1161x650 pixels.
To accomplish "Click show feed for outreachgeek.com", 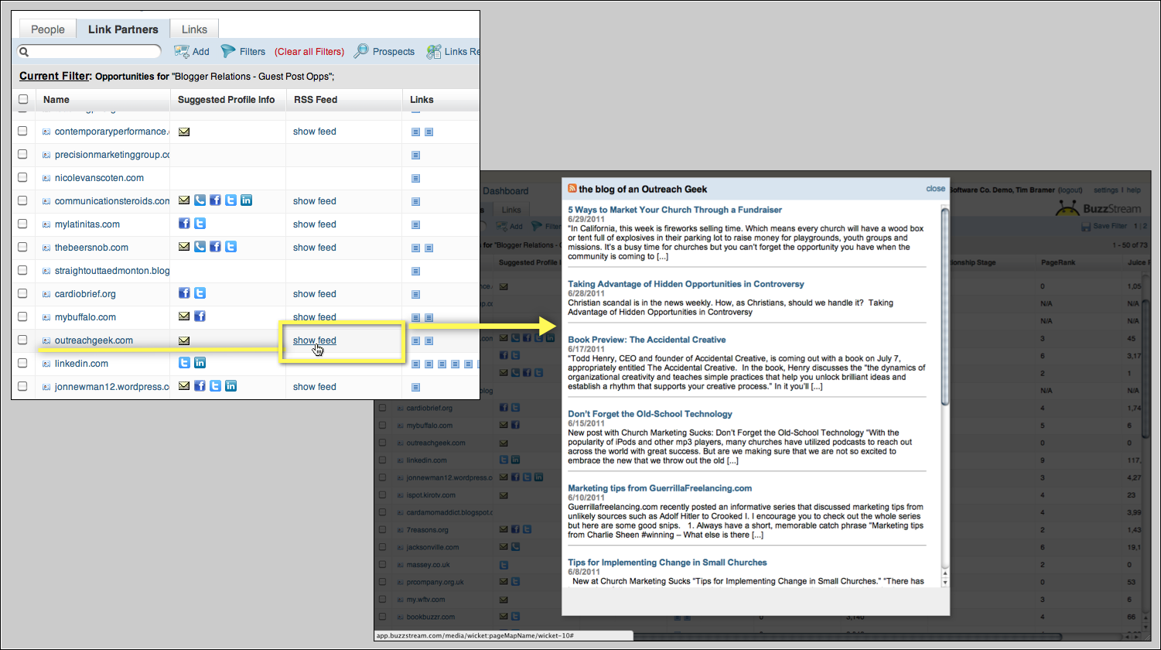I will click(x=315, y=340).
